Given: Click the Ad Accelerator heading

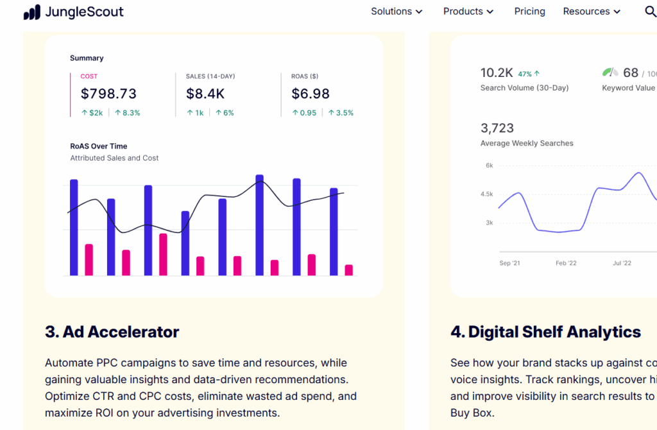Looking at the screenshot, I should 112,332.
